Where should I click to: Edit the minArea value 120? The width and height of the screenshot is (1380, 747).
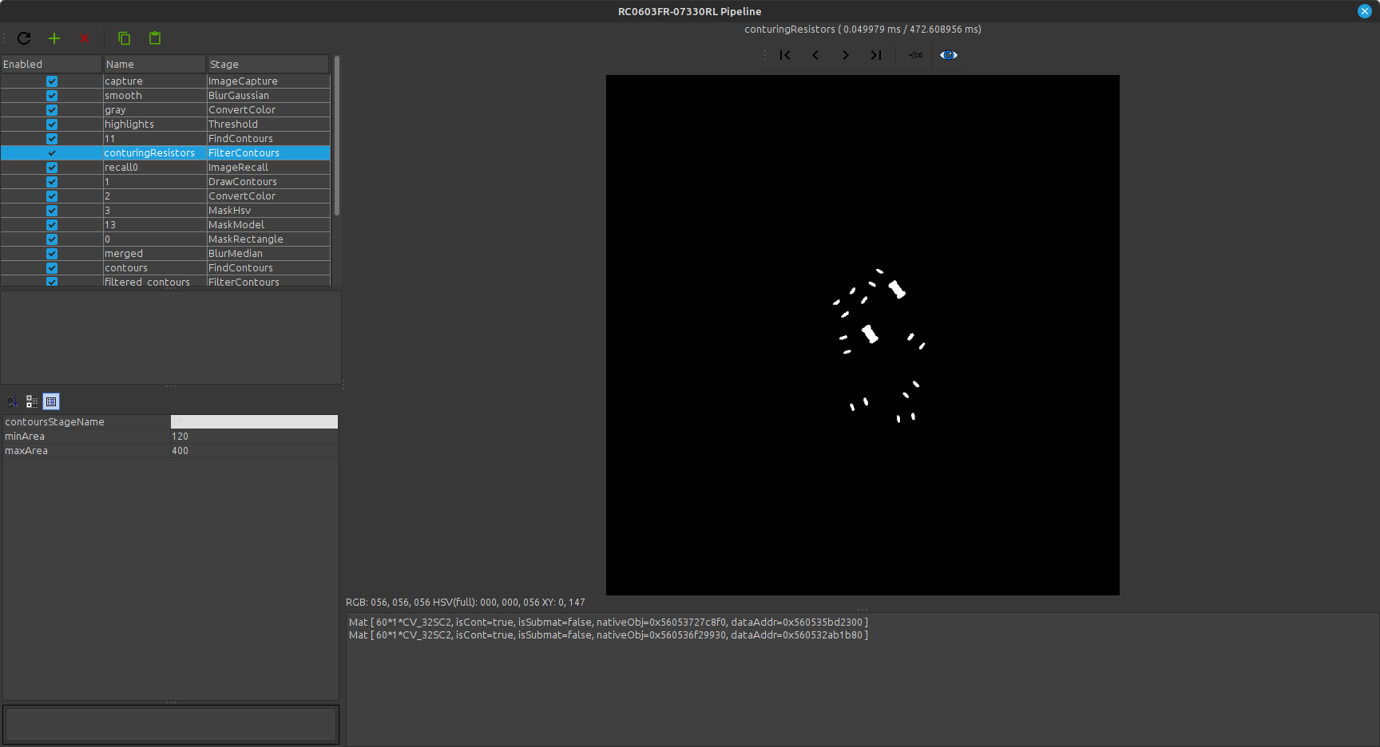pyautogui.click(x=254, y=437)
